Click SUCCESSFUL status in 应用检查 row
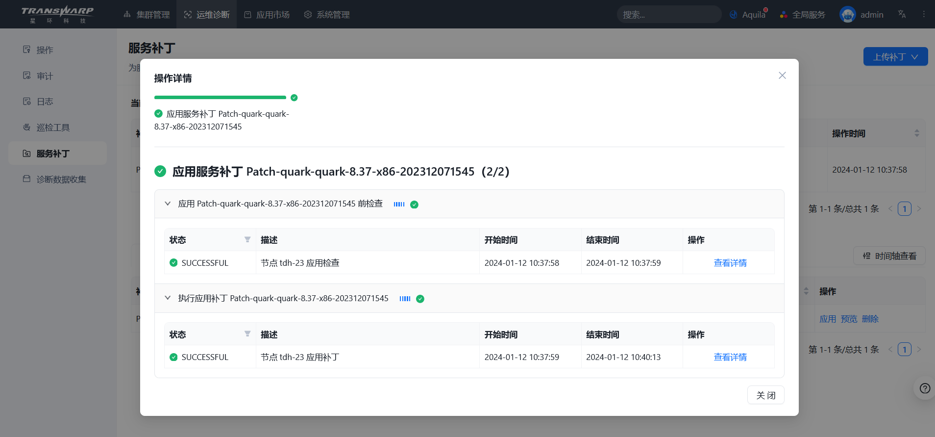 pos(205,263)
